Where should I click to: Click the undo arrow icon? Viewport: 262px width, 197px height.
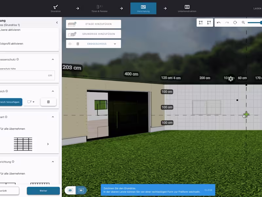[218, 23]
